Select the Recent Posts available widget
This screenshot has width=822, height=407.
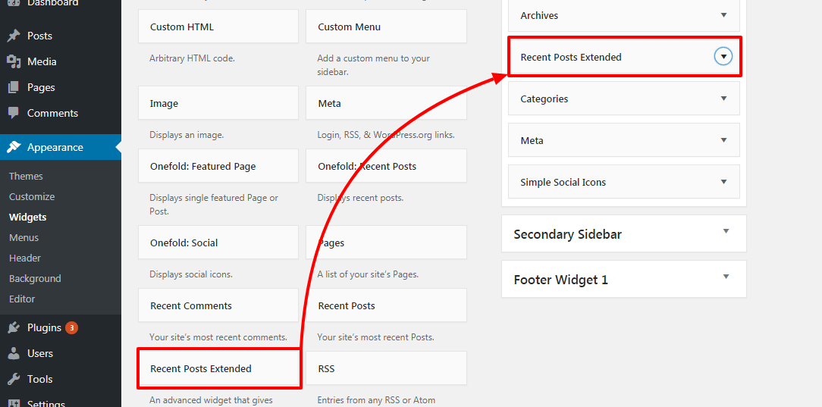click(x=387, y=305)
